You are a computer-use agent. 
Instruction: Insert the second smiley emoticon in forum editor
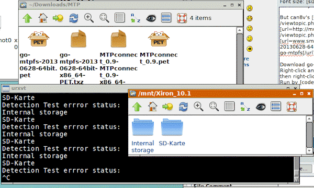tap(250, 18)
